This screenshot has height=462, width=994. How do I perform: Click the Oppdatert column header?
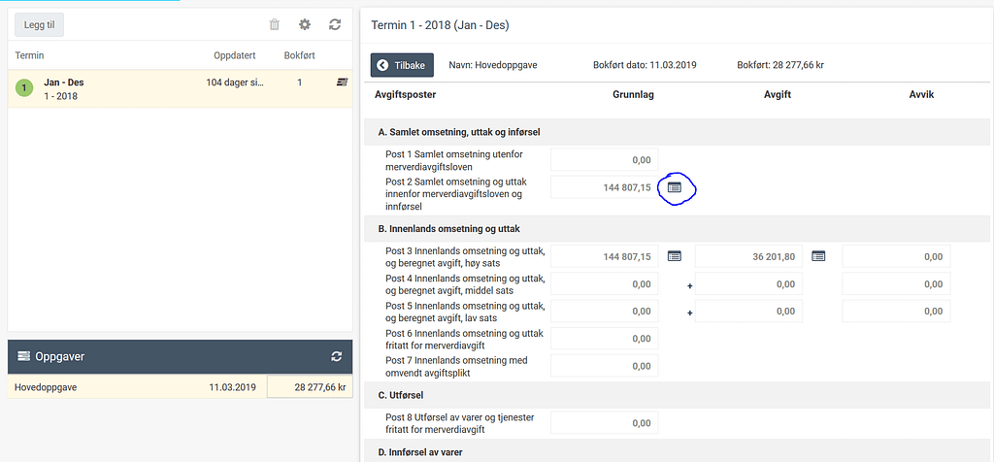pyautogui.click(x=234, y=55)
